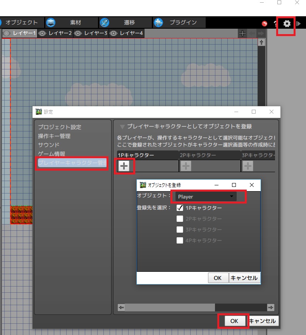Minimize the オブジェクトを登録 dialog
Screen dimensions: 306x335
(217, 185)
